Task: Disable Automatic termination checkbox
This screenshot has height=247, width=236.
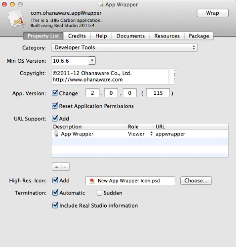Action: click(55, 193)
